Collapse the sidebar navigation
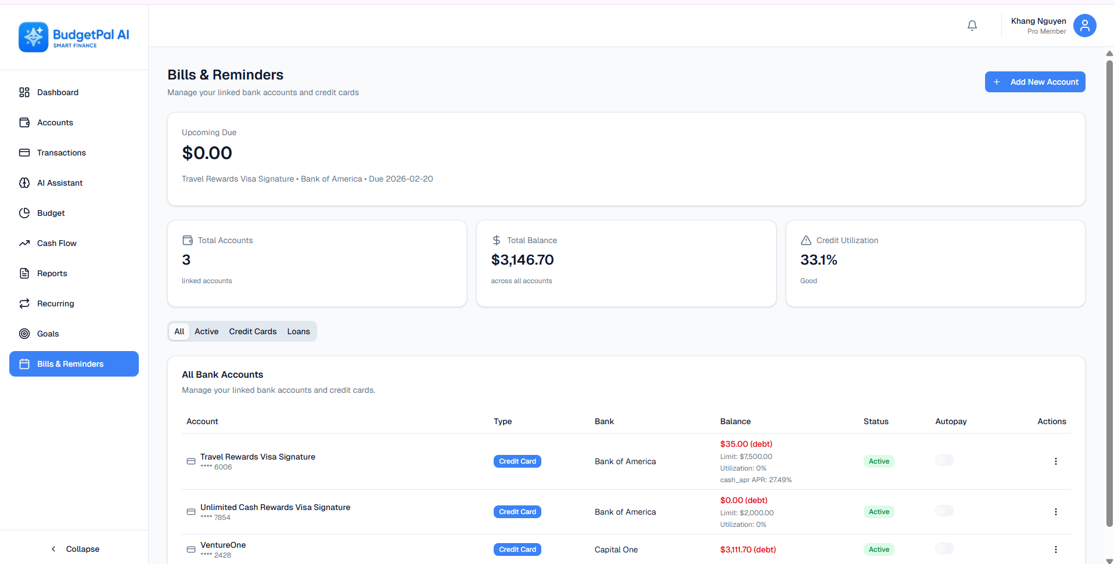 [x=74, y=548]
